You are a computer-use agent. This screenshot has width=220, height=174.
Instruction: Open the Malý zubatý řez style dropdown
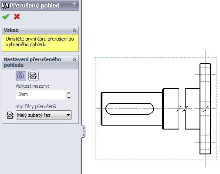[44, 115]
